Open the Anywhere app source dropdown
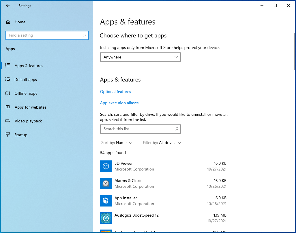This screenshot has width=296, height=233. coord(140,57)
